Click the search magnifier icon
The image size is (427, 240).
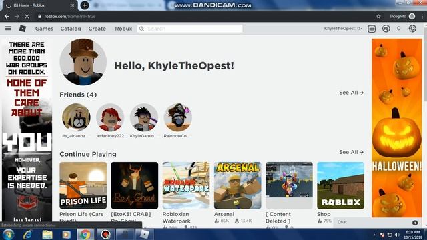(x=141, y=29)
